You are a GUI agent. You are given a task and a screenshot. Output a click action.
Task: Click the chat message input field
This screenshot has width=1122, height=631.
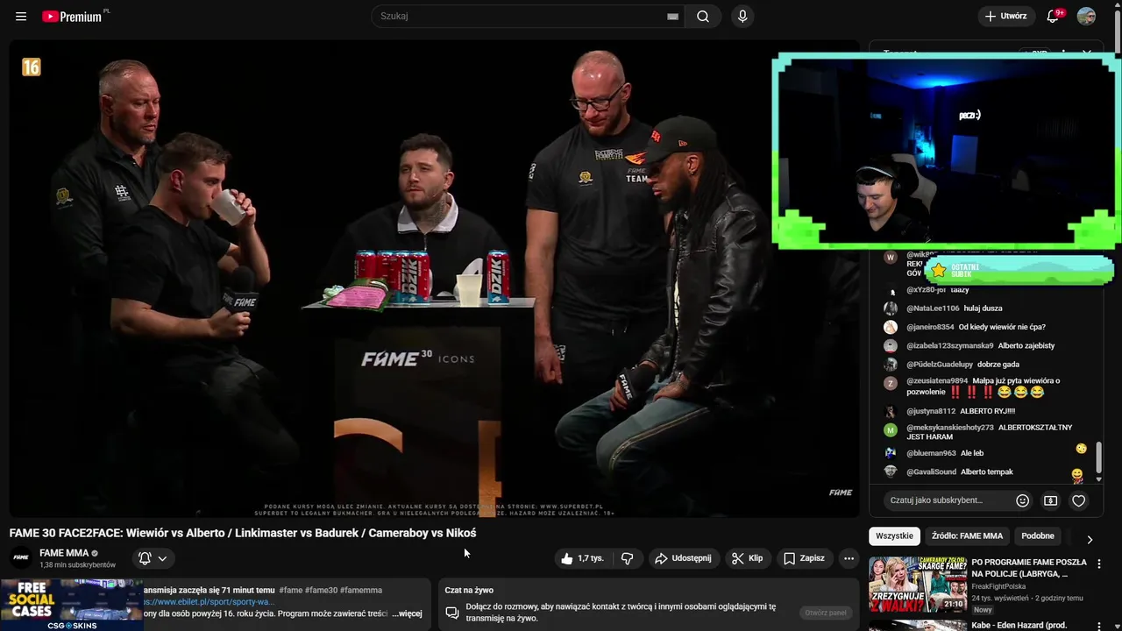947,500
